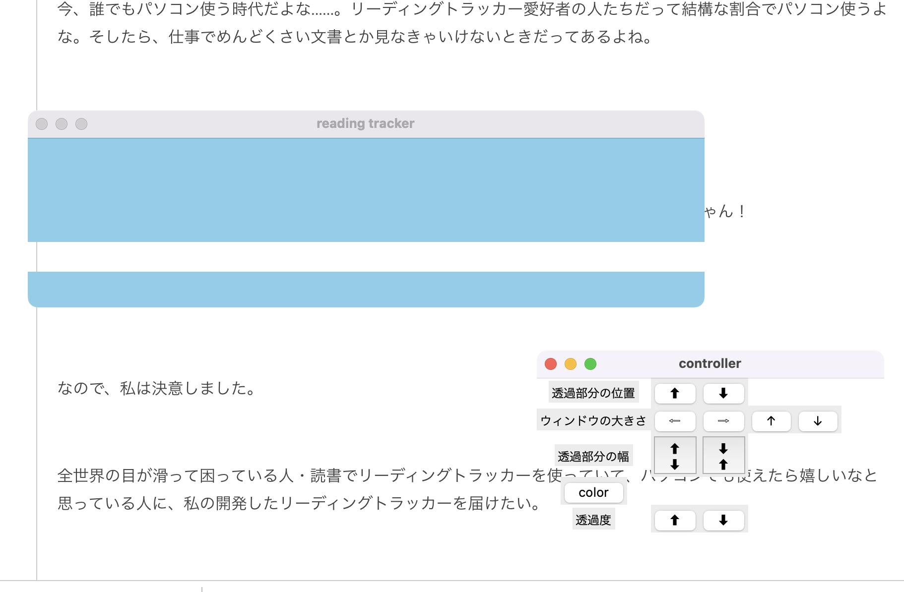Open the color picker button

pyautogui.click(x=593, y=492)
